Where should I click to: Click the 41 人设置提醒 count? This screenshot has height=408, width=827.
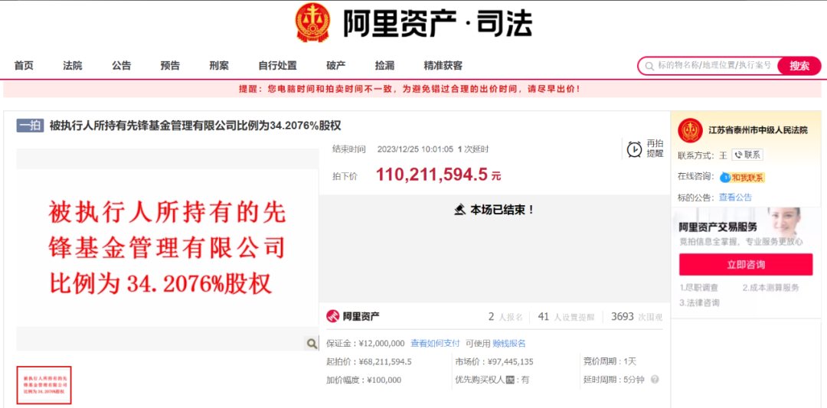(566, 317)
